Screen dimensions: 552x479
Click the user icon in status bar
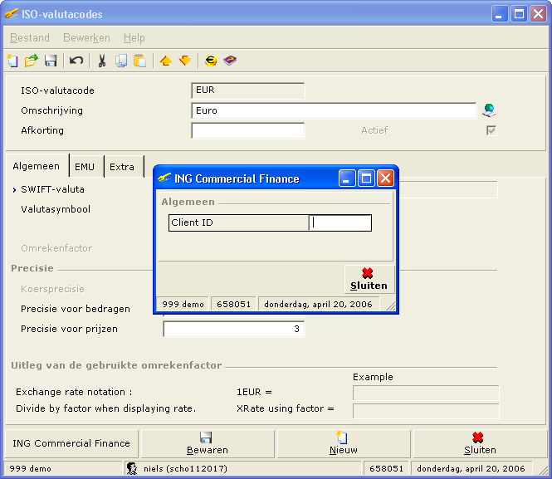(x=132, y=468)
